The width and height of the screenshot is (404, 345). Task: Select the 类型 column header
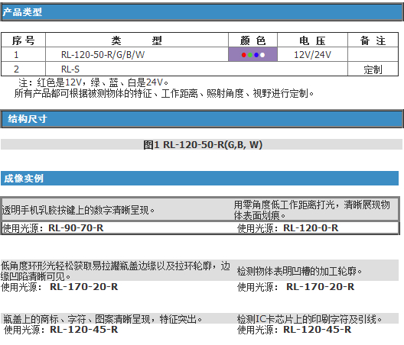137,40
